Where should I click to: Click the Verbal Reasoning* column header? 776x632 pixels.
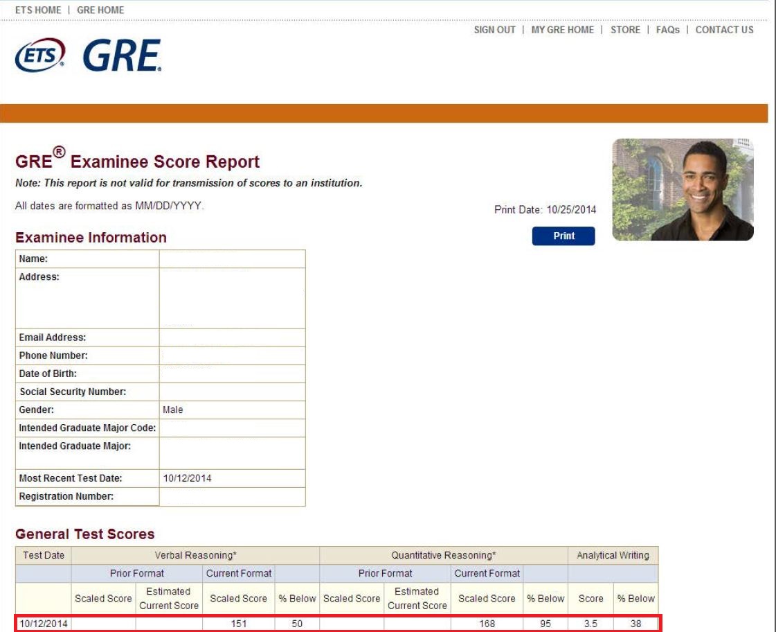click(195, 555)
